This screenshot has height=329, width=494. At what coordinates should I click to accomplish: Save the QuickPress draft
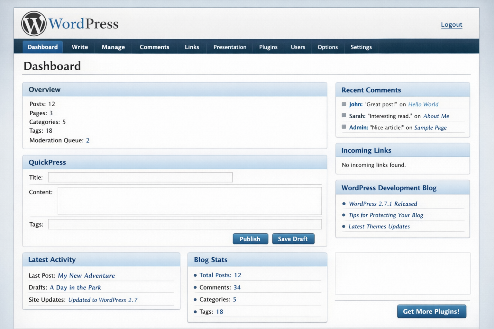[293, 239]
